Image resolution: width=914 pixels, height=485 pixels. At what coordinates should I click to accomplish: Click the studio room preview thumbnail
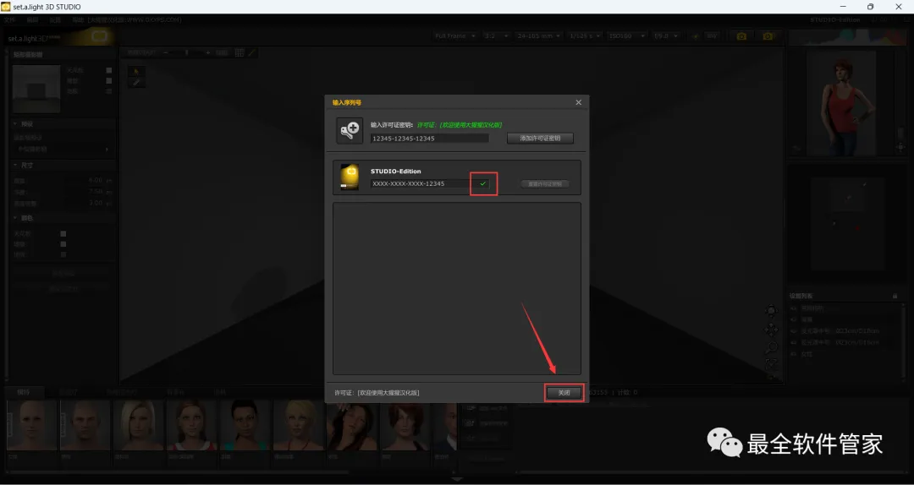[x=36, y=89]
